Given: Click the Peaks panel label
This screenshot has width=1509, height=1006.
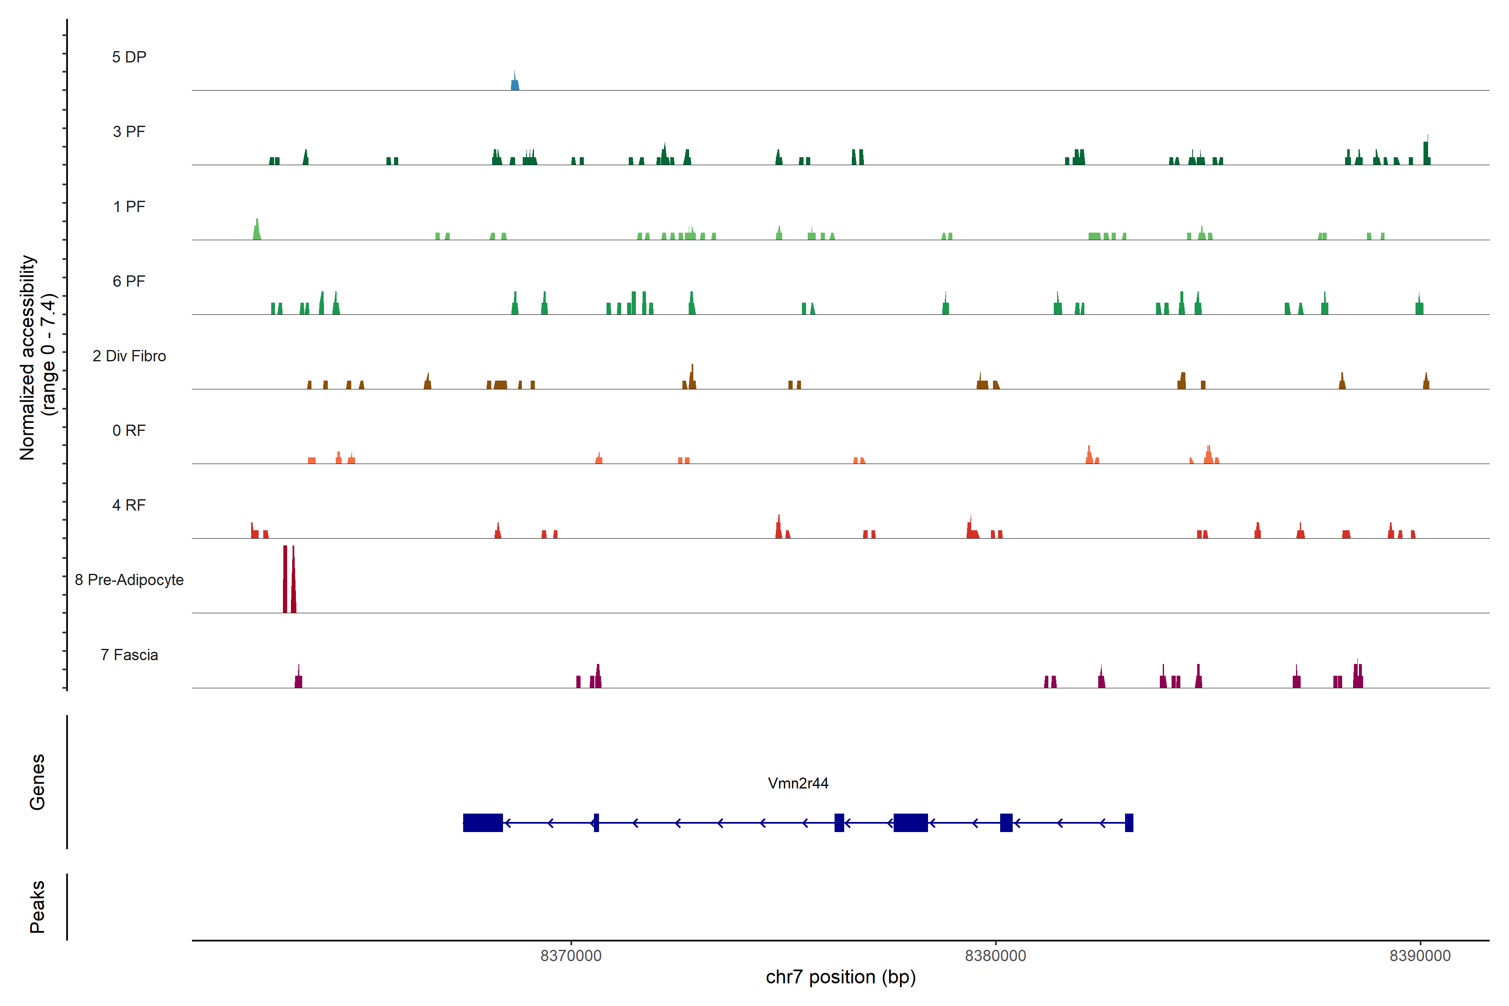Looking at the screenshot, I should (37, 907).
